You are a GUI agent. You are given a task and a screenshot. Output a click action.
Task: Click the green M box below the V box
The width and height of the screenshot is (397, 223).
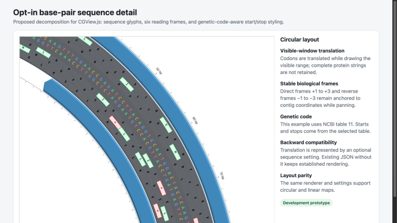point(175,152)
